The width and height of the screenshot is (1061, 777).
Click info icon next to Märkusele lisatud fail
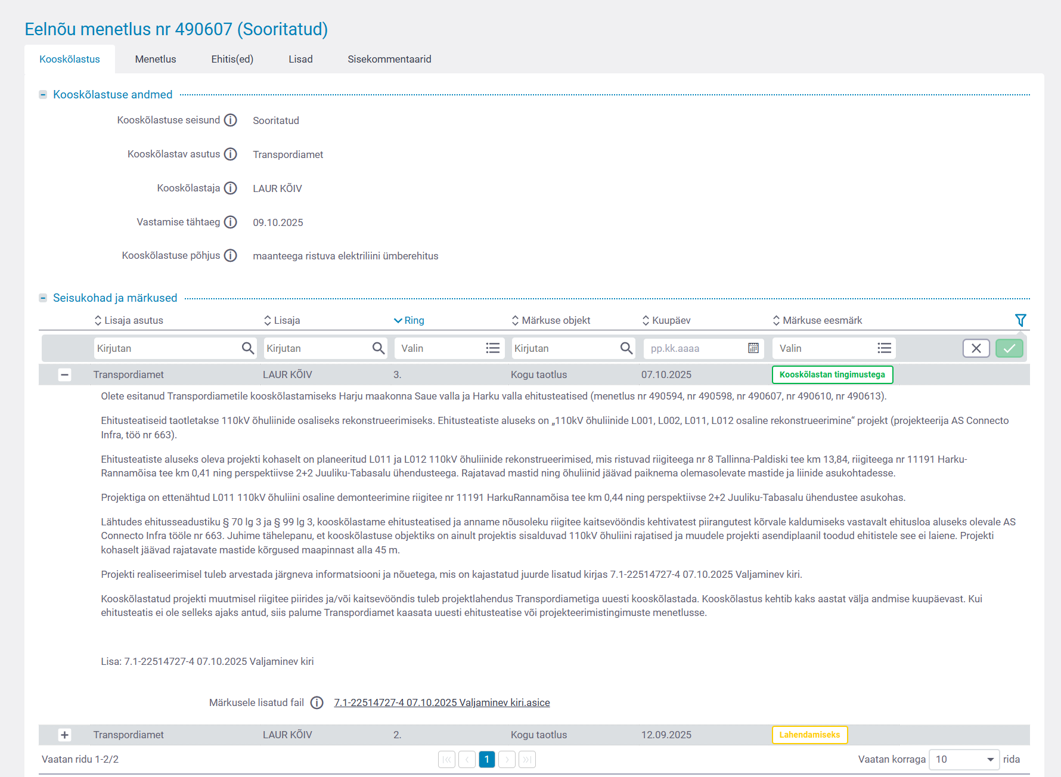click(x=317, y=703)
